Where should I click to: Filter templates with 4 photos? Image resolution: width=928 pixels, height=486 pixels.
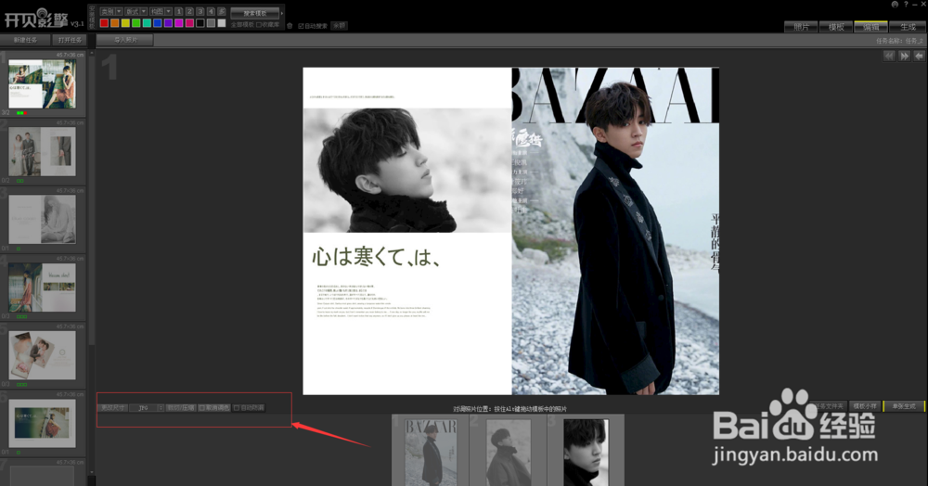tap(211, 12)
